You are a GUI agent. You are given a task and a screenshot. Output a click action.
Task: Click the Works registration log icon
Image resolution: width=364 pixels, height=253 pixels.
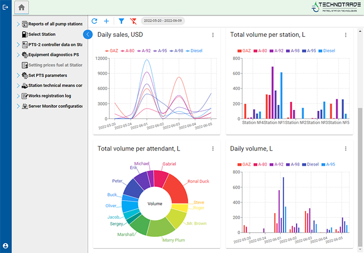[24, 96]
